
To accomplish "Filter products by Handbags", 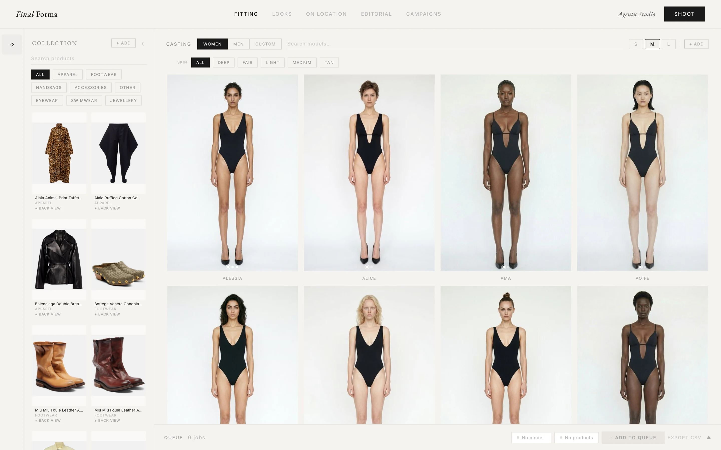I will coord(49,87).
